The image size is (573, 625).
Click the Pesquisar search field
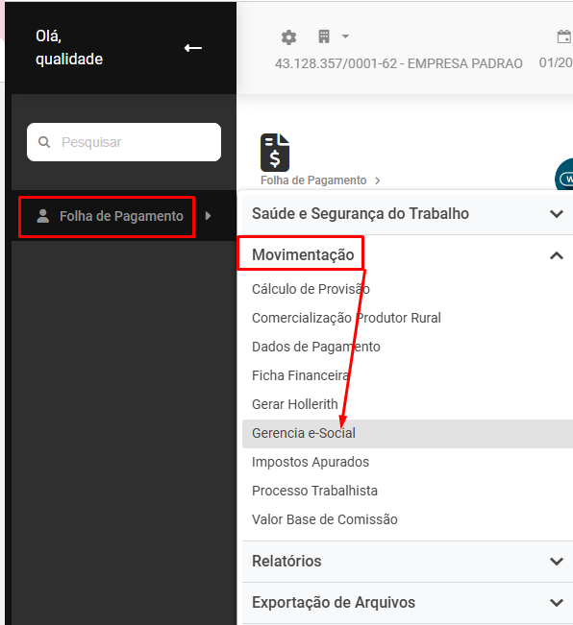coord(124,142)
